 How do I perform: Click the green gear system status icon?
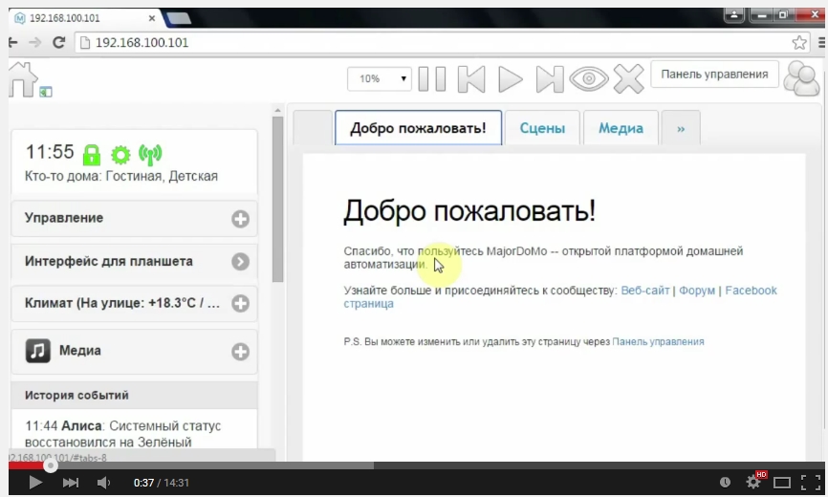[x=120, y=155]
